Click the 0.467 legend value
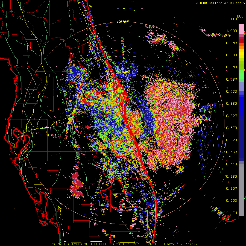 click(232, 152)
